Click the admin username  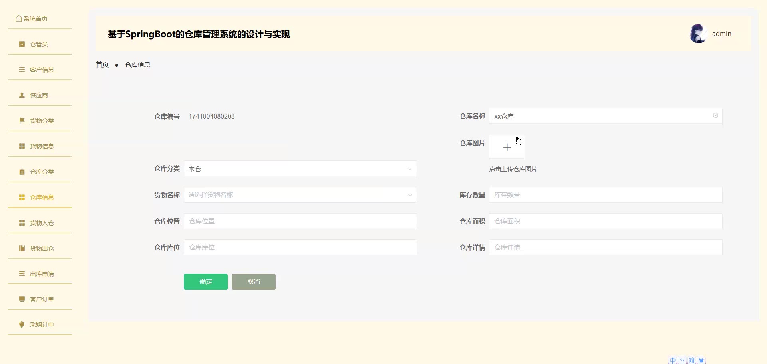pyautogui.click(x=722, y=34)
